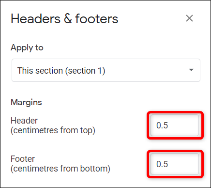The height and width of the screenshot is (188, 211).
Task: Click the 0.5 value in Footer field
Action: tap(162, 164)
